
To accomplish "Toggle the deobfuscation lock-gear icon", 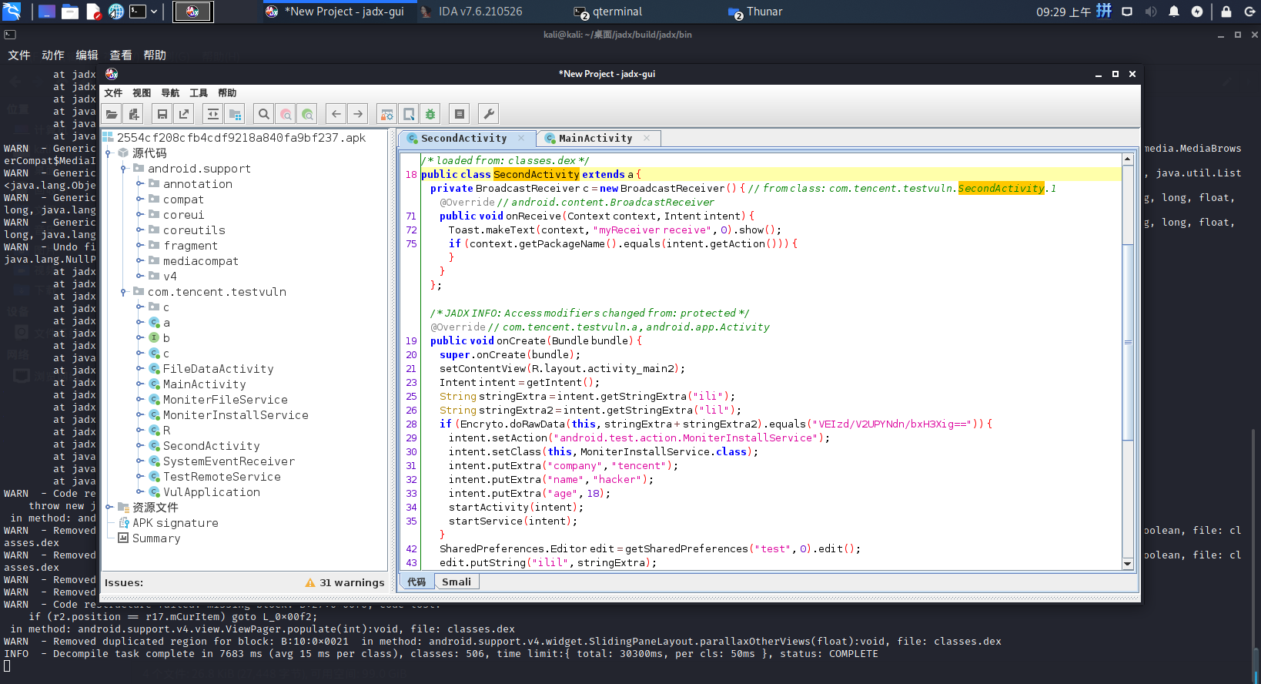I will [387, 114].
